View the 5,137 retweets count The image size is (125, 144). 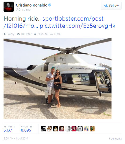[x=8, y=130]
